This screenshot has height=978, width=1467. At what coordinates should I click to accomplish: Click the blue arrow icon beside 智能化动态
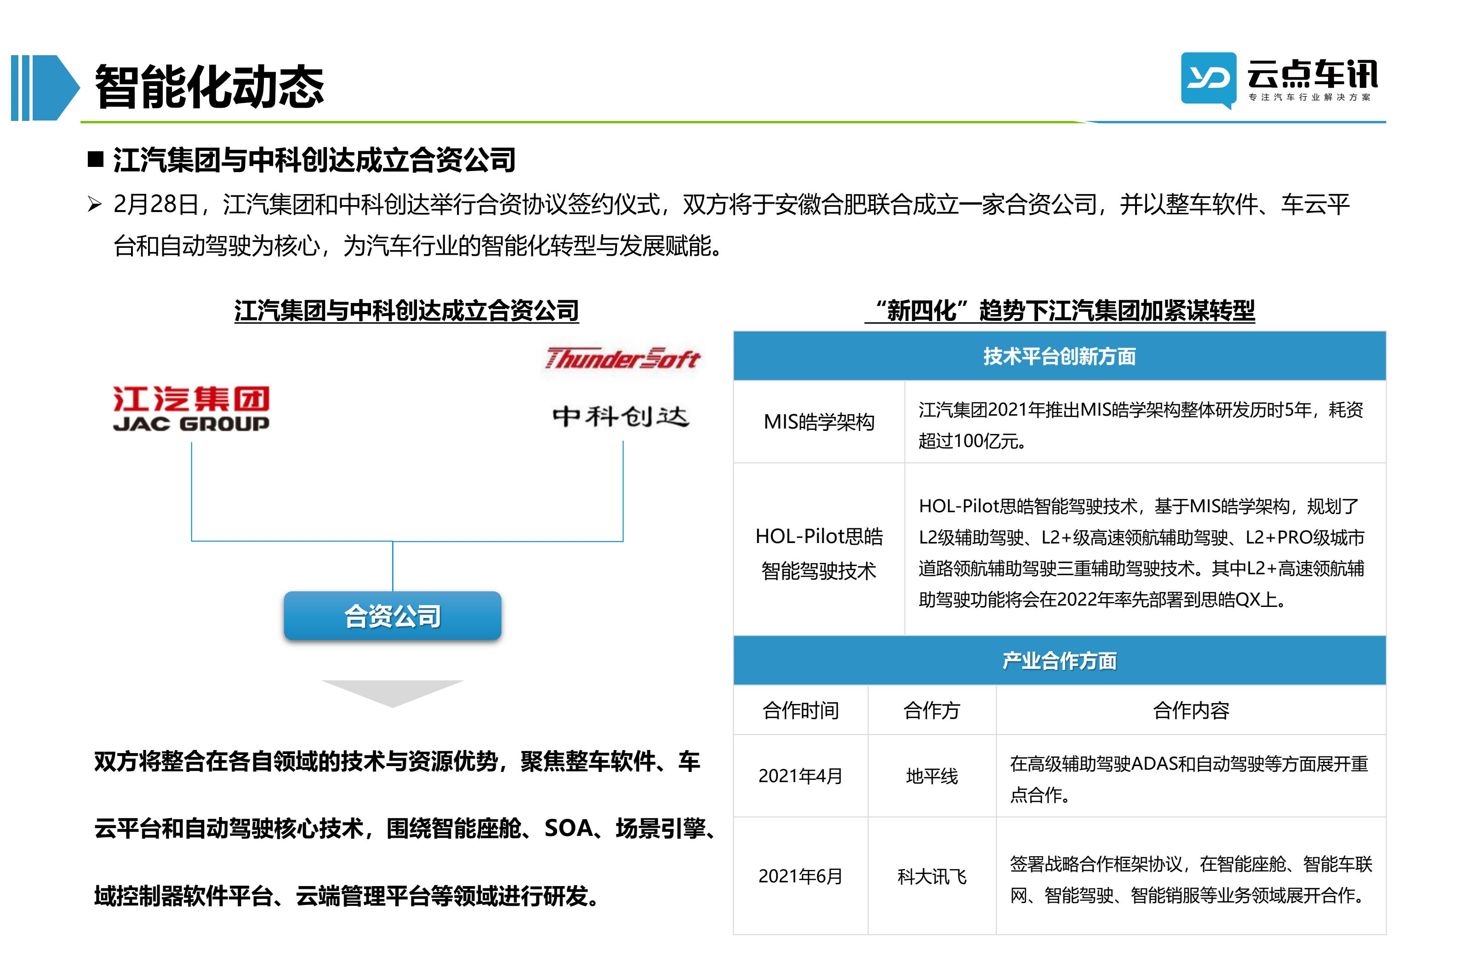click(45, 87)
